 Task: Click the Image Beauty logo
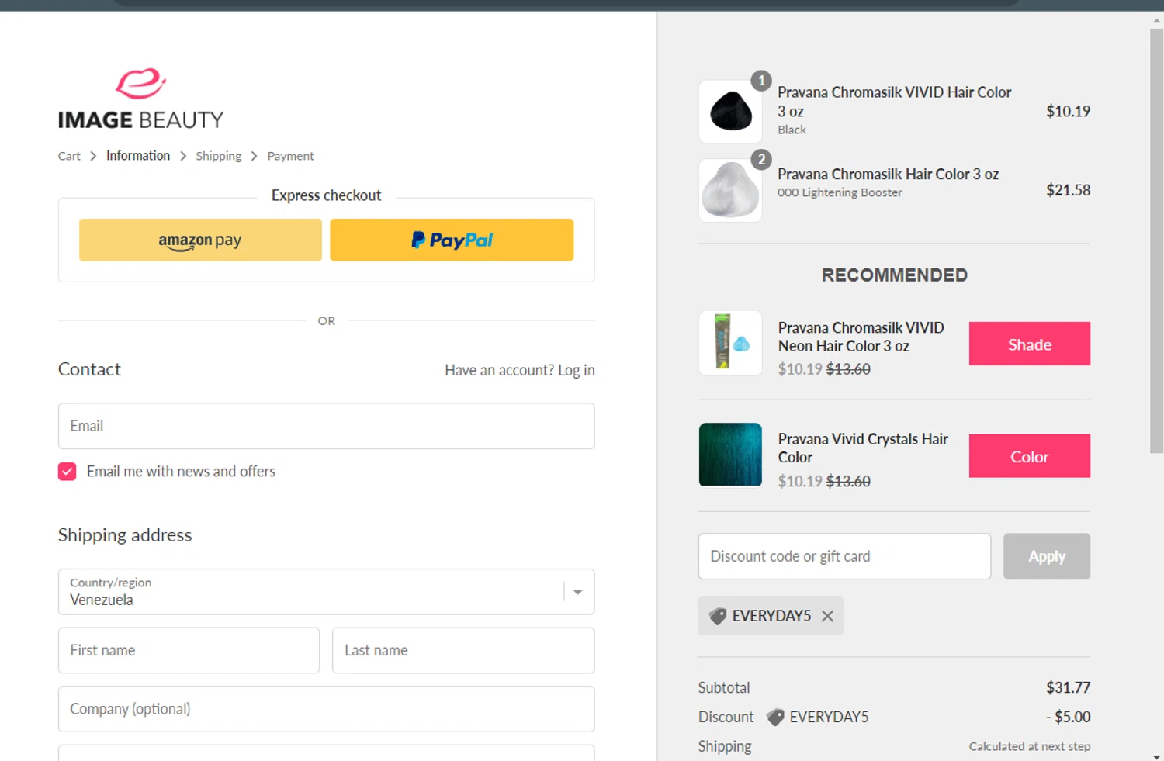140,99
